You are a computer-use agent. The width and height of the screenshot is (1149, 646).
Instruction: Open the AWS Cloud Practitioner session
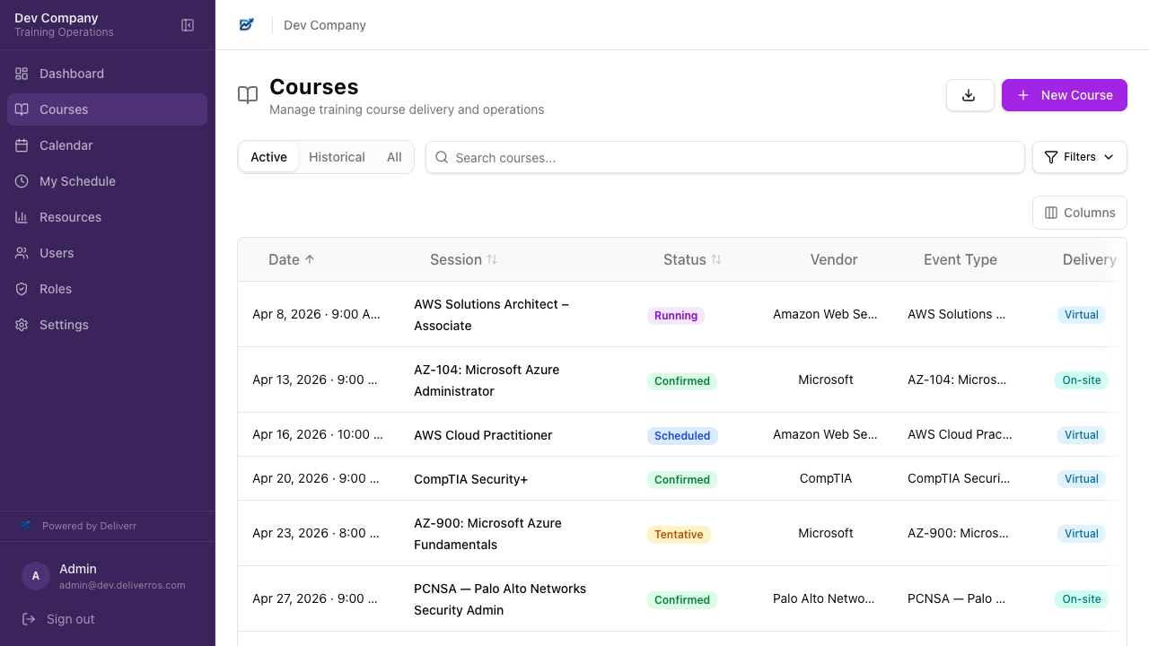(483, 435)
